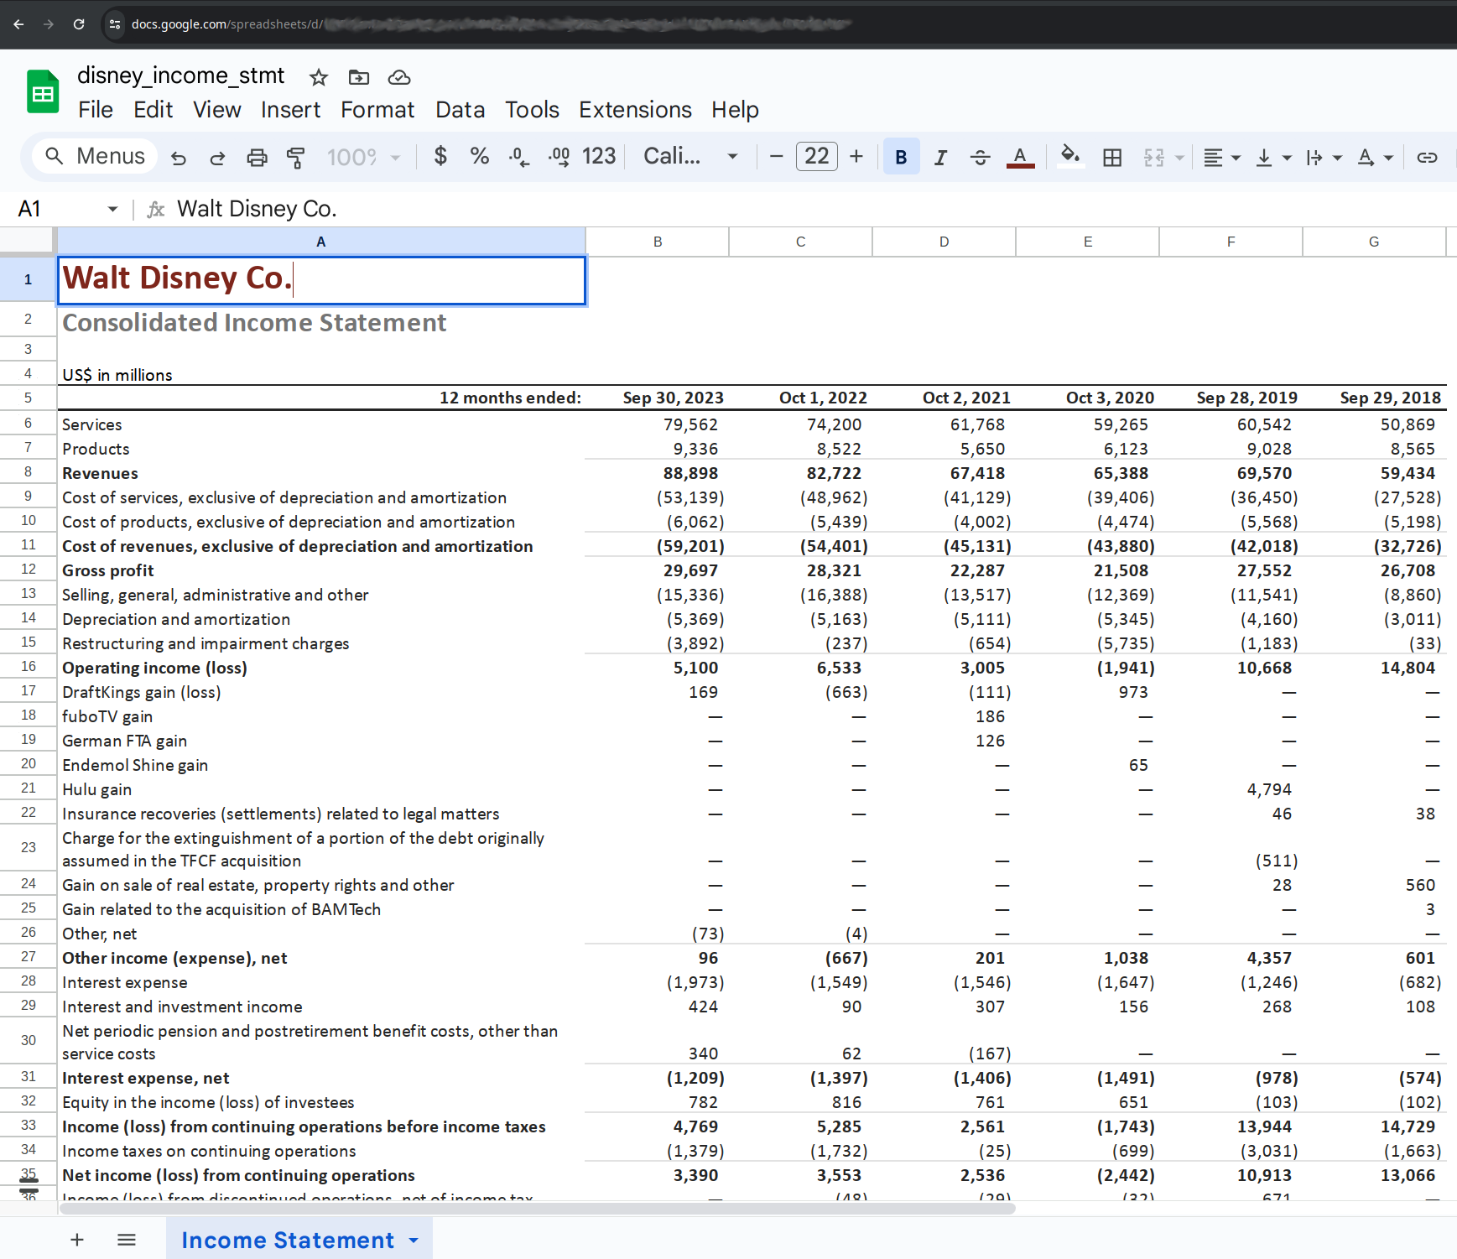The image size is (1457, 1259).
Task: Open Income Statement tab options arrow
Action: coord(414,1241)
